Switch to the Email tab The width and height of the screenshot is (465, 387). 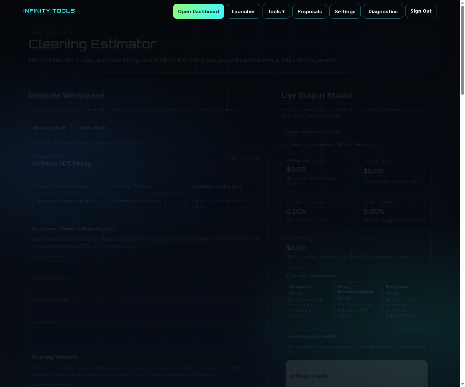(362, 144)
